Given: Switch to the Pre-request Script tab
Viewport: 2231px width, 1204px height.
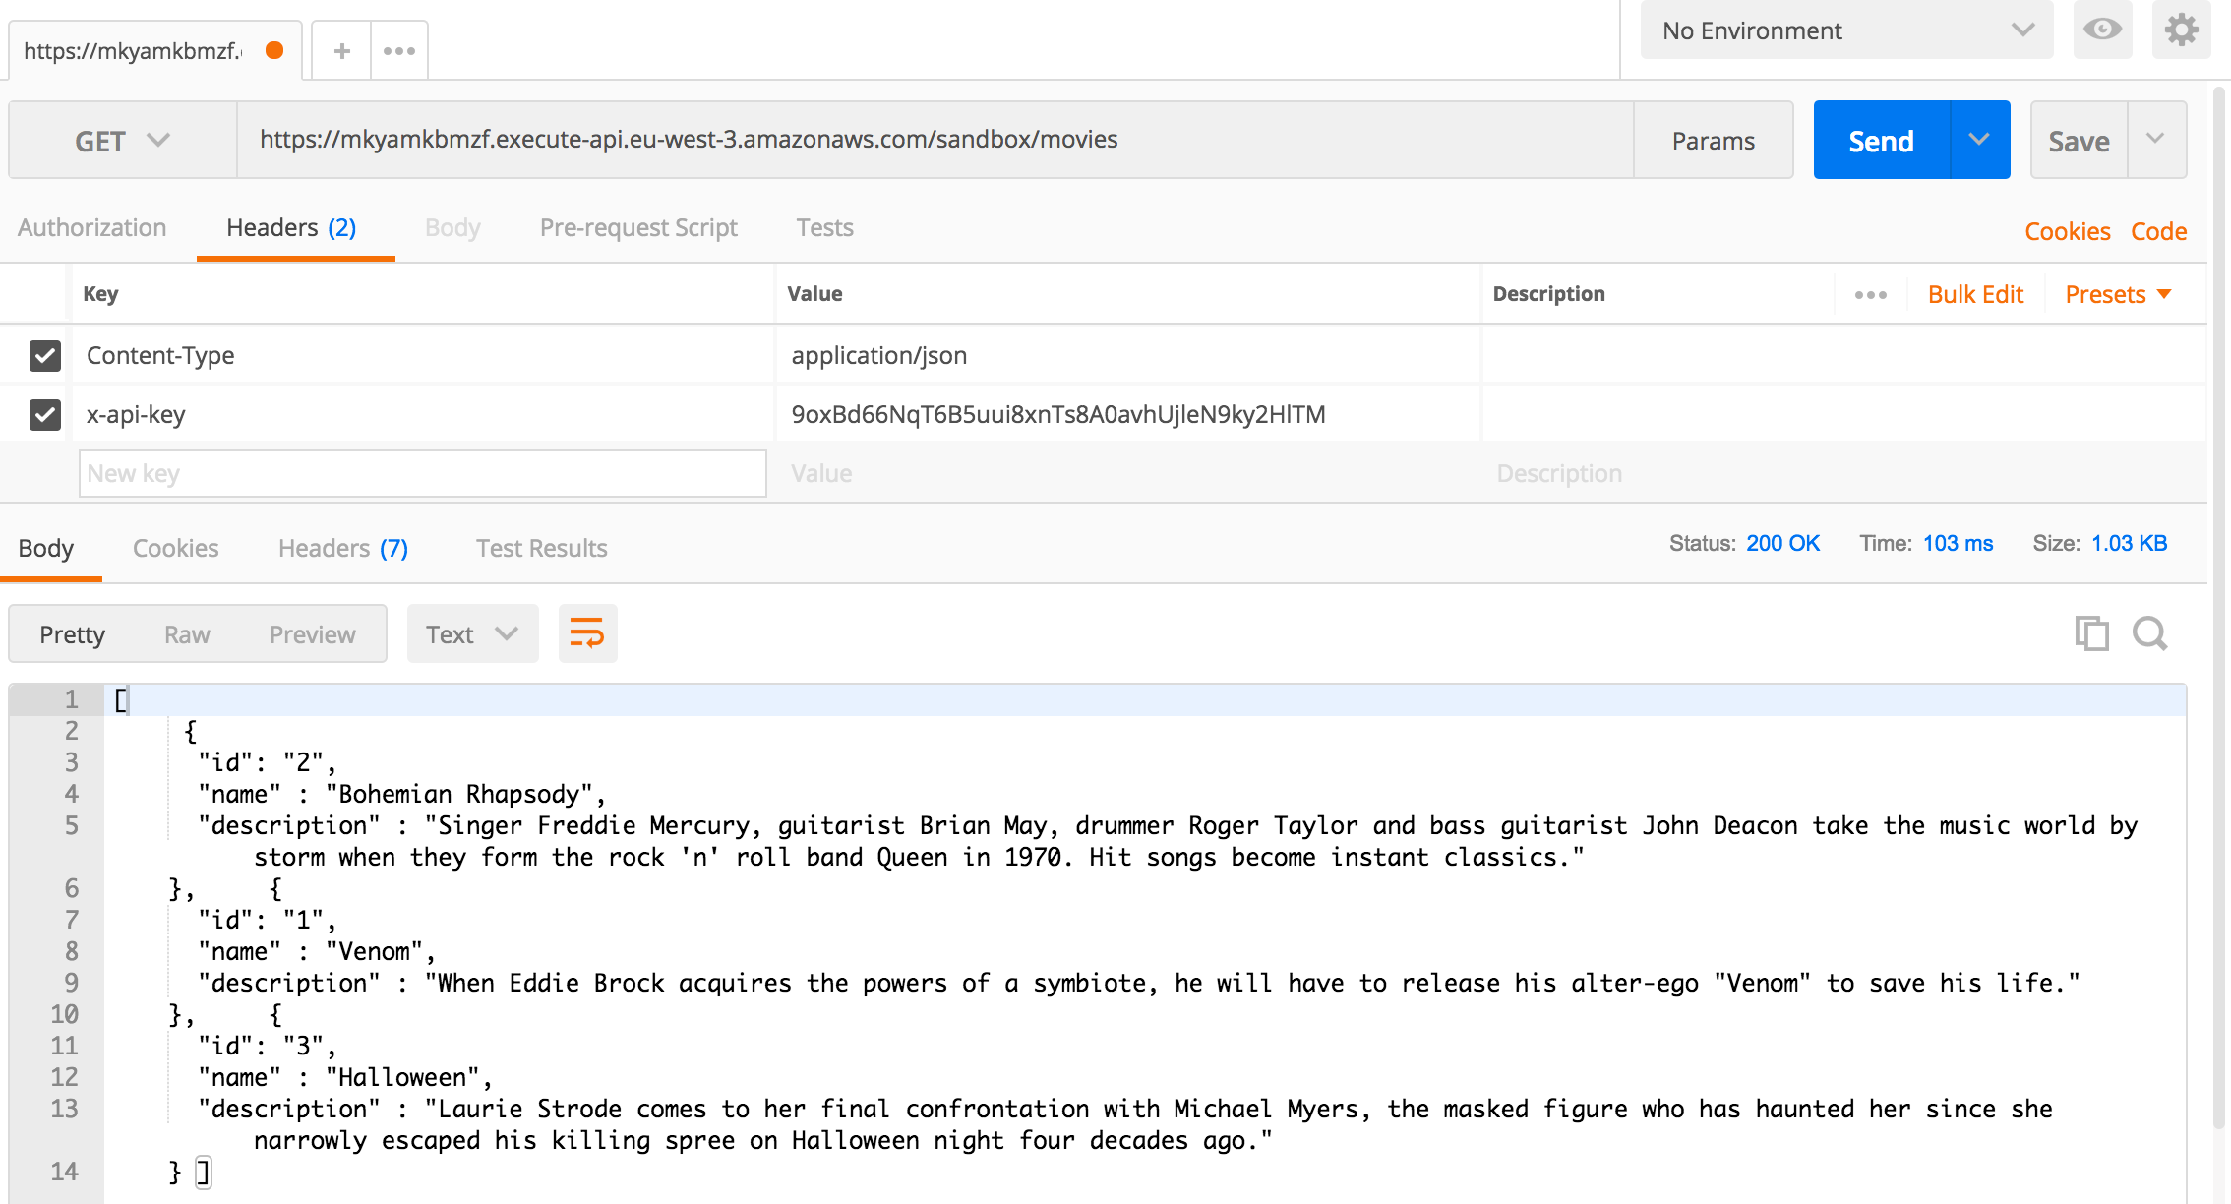Looking at the screenshot, I should (637, 227).
